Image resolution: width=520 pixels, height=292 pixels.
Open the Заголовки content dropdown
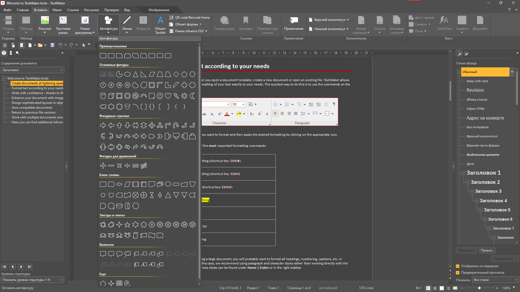pos(32,70)
